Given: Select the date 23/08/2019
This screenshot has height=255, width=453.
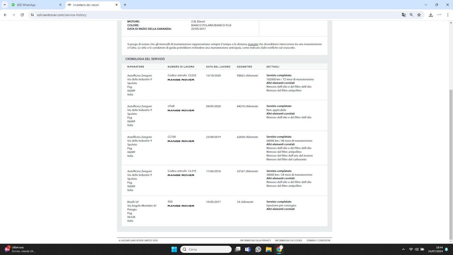Looking at the screenshot, I should coord(213,137).
